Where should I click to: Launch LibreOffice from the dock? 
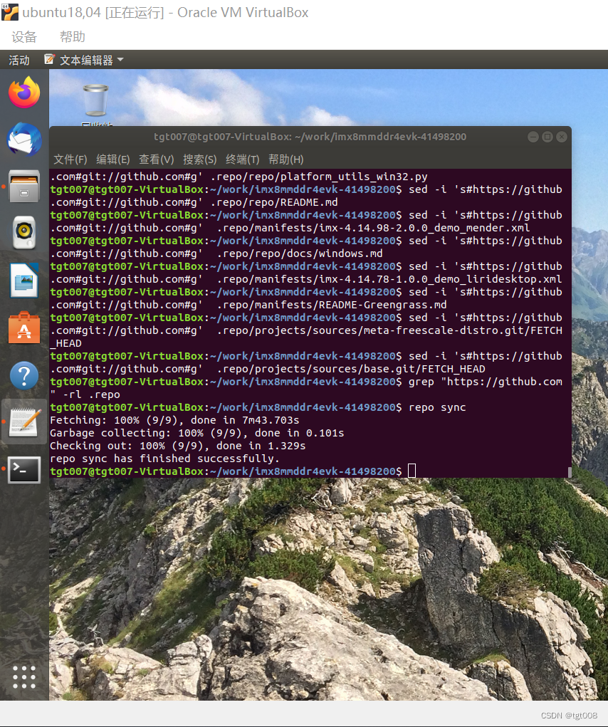pyautogui.click(x=24, y=281)
